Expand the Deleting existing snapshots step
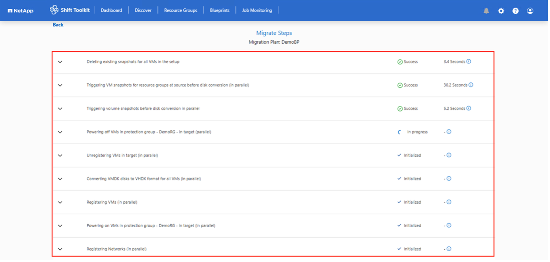This screenshot has height=262, width=550. pyautogui.click(x=60, y=62)
